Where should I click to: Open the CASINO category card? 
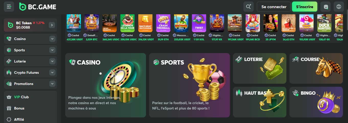click(x=106, y=85)
